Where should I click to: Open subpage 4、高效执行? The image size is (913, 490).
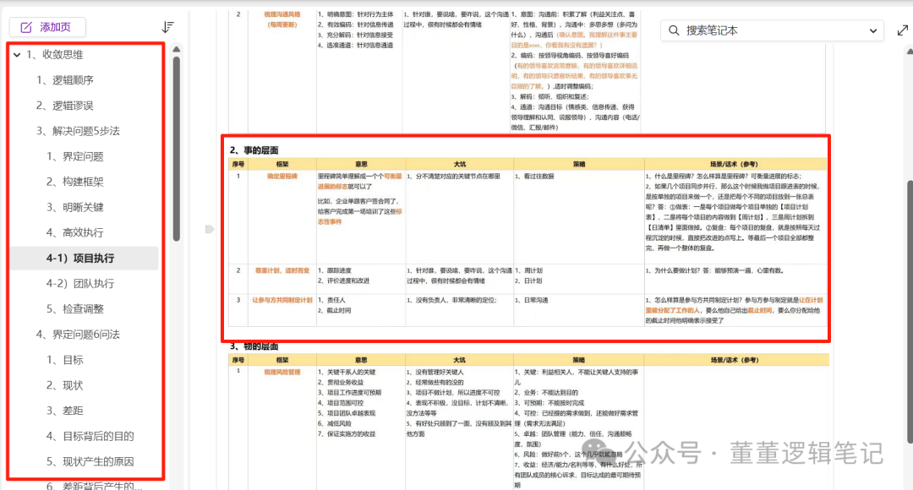tap(75, 233)
